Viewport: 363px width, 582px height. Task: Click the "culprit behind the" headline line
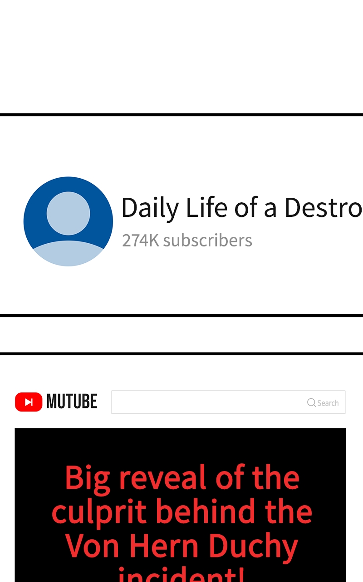(x=182, y=511)
